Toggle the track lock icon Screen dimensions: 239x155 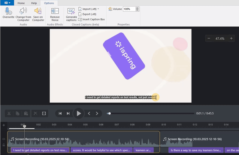coord(4,145)
